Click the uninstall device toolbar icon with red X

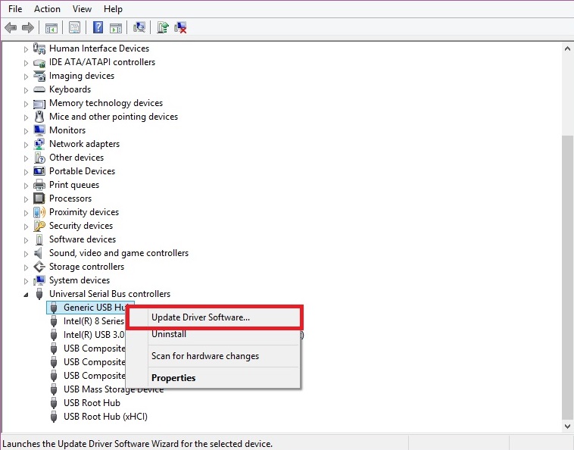coord(180,27)
